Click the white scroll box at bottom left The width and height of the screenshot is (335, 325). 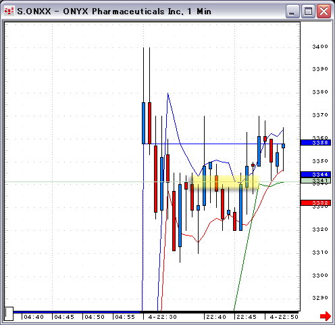pos(9,313)
